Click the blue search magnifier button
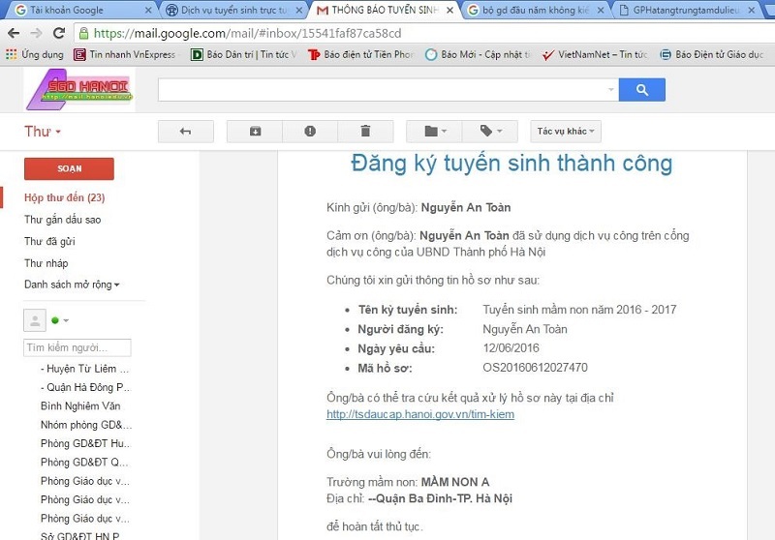 (x=641, y=90)
